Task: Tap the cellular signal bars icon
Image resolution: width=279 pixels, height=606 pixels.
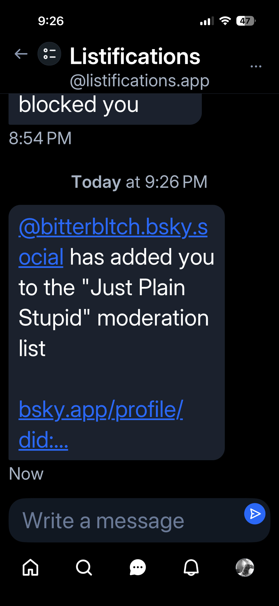Action: tap(207, 21)
